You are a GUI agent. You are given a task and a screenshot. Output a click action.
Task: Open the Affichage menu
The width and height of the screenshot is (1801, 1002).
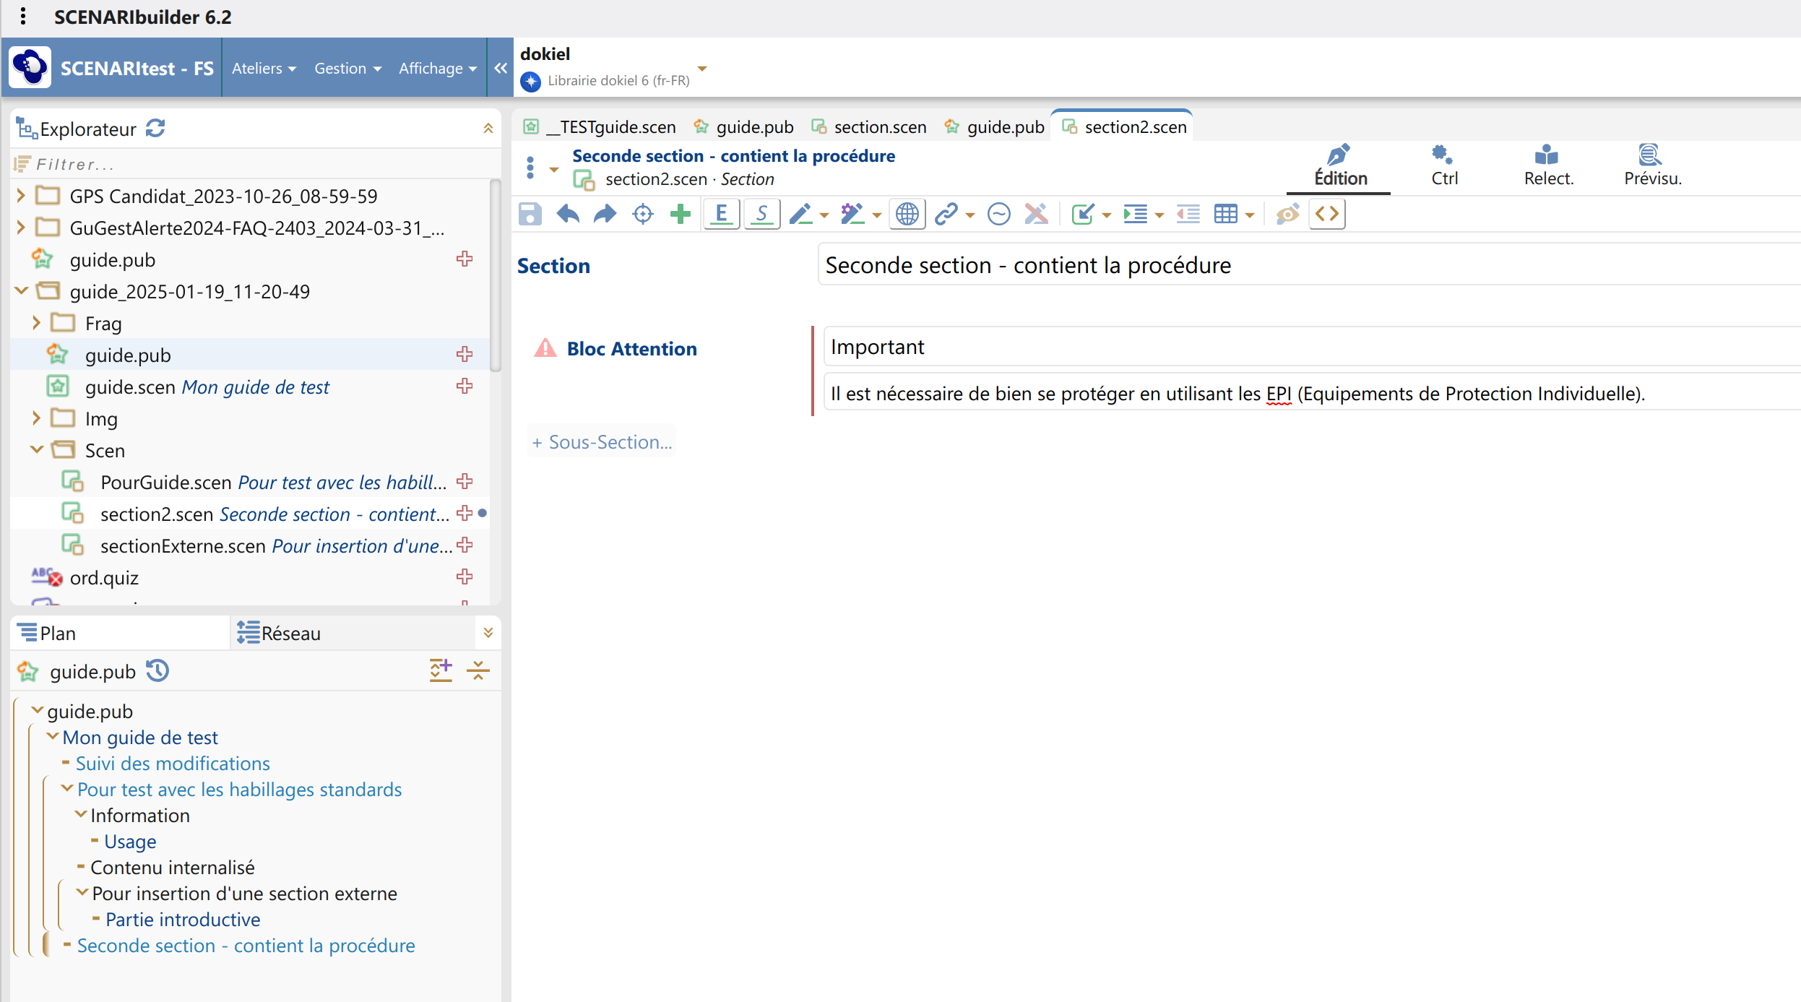pos(438,69)
